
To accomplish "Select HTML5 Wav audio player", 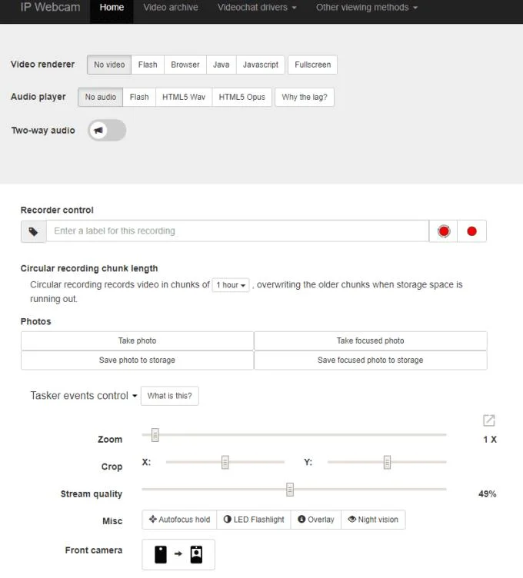I will point(184,97).
